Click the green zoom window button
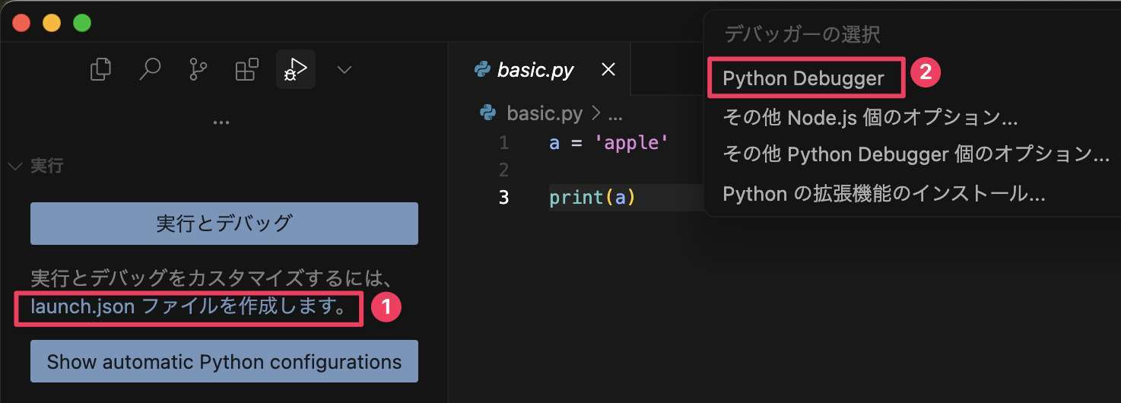Viewport: 1121px width, 403px height. pyautogui.click(x=82, y=23)
